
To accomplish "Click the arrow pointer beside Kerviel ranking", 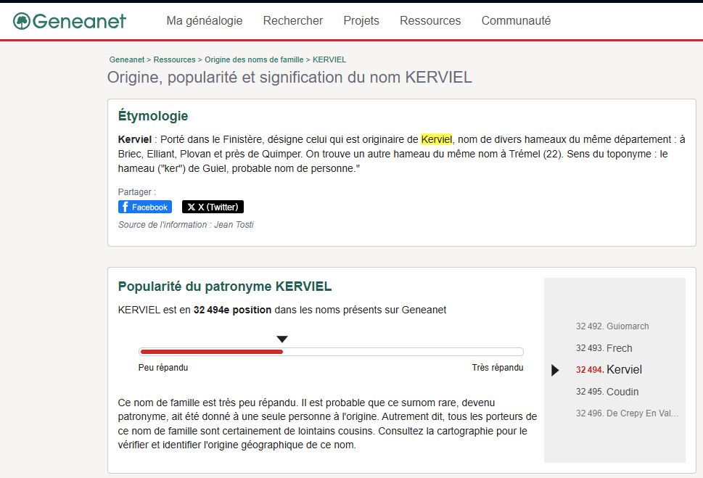I will tap(555, 370).
